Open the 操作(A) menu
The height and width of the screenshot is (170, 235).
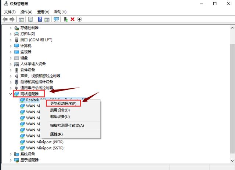coord(26,12)
